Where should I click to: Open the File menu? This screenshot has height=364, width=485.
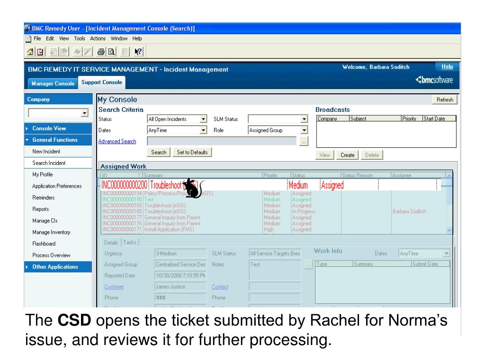(x=37, y=39)
